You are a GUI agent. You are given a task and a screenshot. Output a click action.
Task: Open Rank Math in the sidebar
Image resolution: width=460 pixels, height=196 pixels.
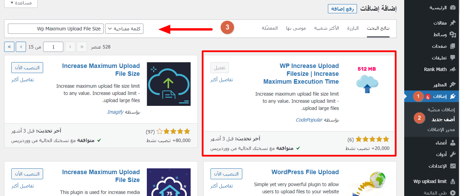click(x=435, y=69)
